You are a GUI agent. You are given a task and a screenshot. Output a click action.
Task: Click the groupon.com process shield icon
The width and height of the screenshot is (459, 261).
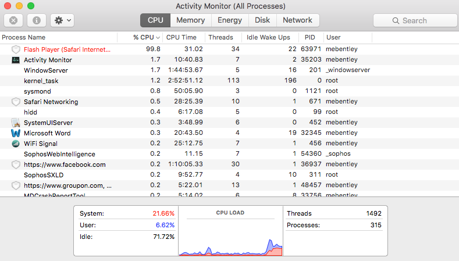16,185
